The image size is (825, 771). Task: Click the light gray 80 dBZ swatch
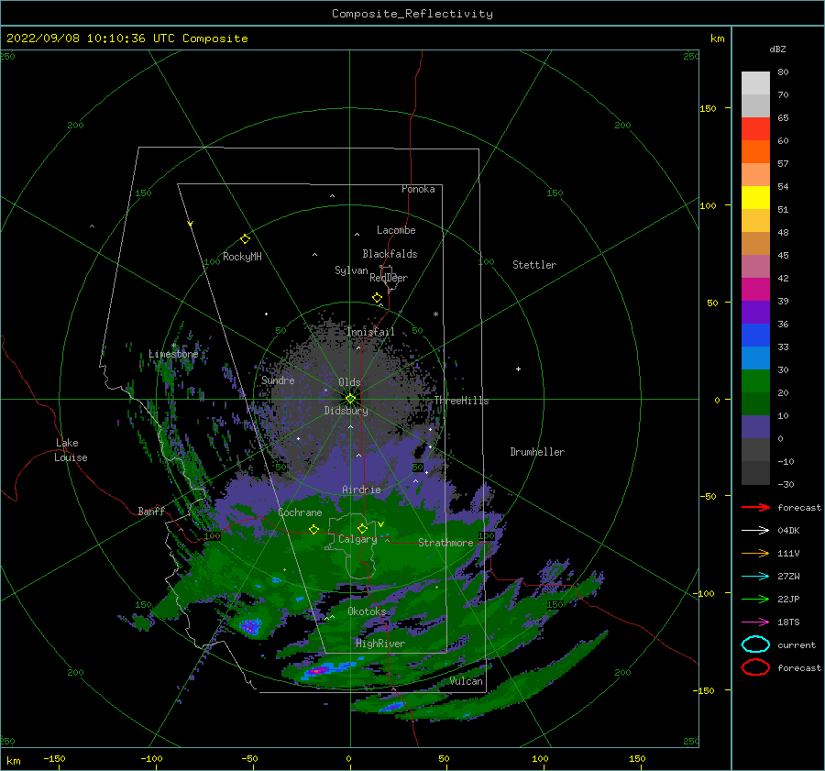pos(755,83)
